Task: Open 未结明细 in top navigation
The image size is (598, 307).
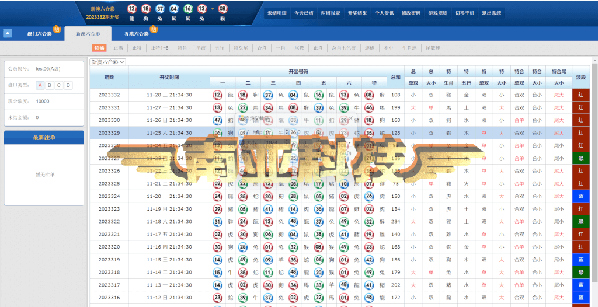Action: [277, 13]
